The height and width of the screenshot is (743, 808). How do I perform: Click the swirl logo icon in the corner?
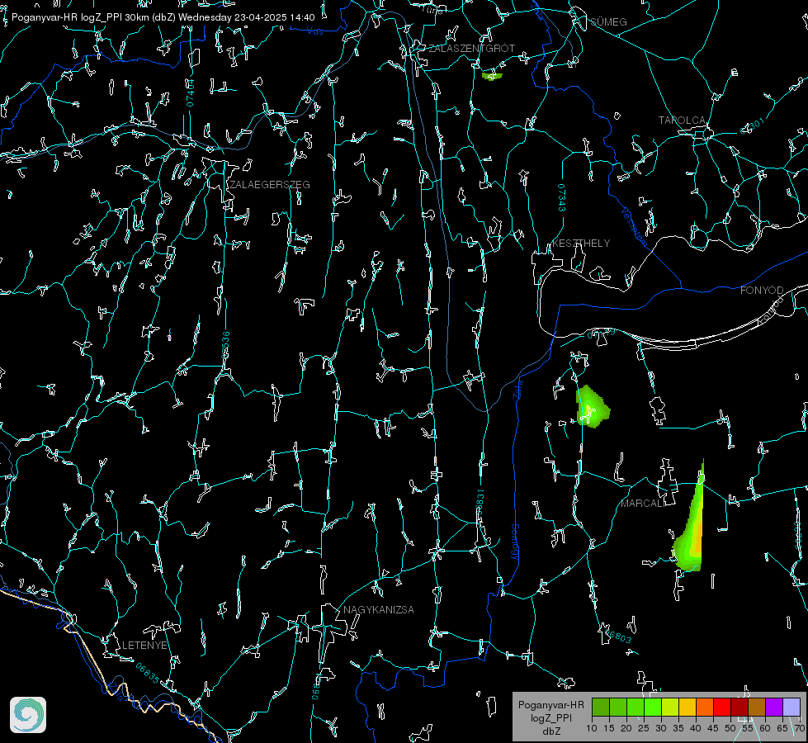click(x=28, y=715)
